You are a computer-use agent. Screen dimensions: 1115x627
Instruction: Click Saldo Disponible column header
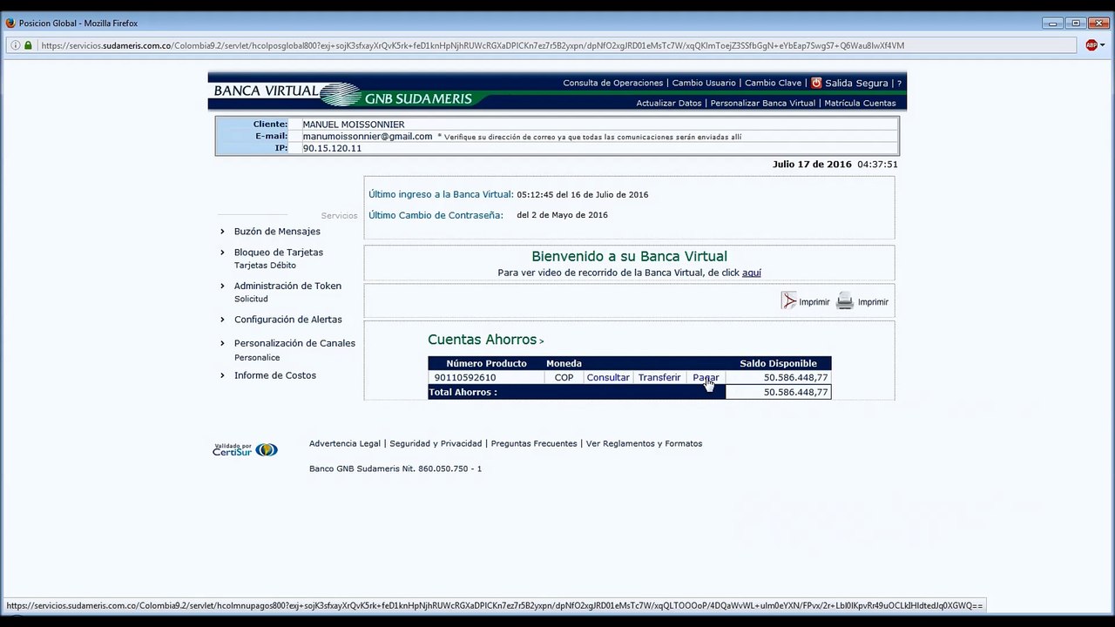point(778,363)
